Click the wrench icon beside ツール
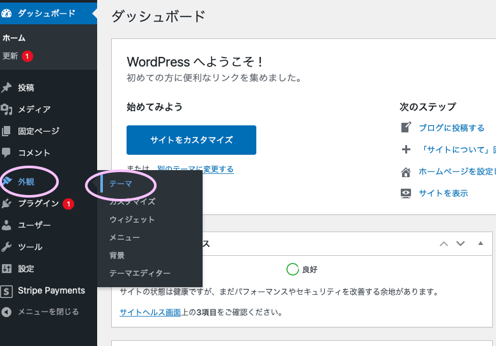 pos(7,247)
